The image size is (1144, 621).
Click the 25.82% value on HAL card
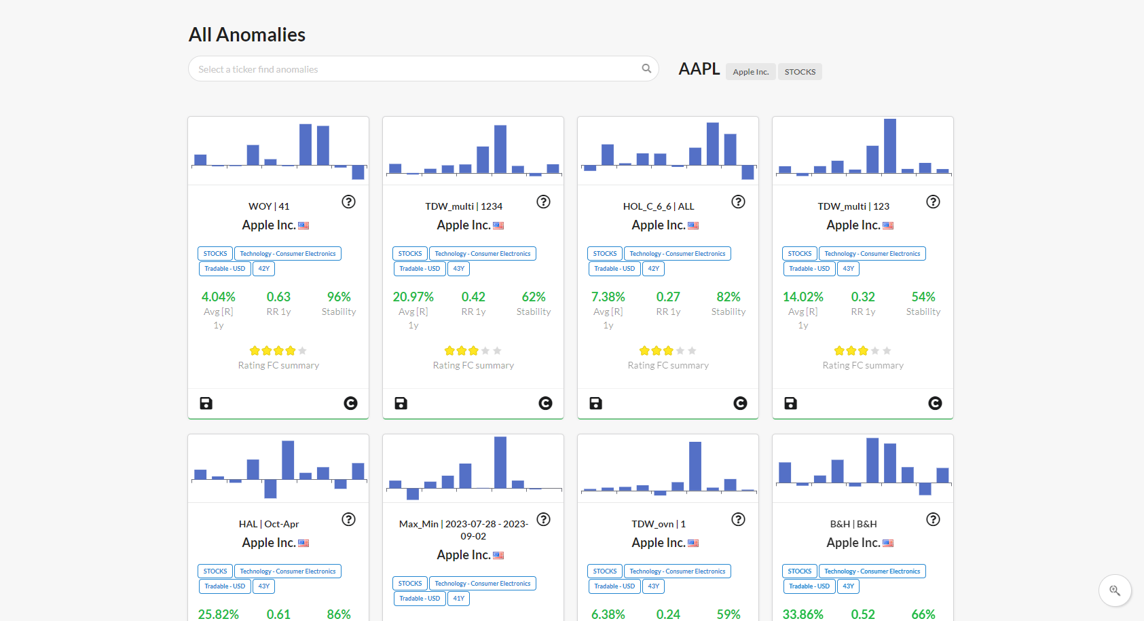point(219,614)
